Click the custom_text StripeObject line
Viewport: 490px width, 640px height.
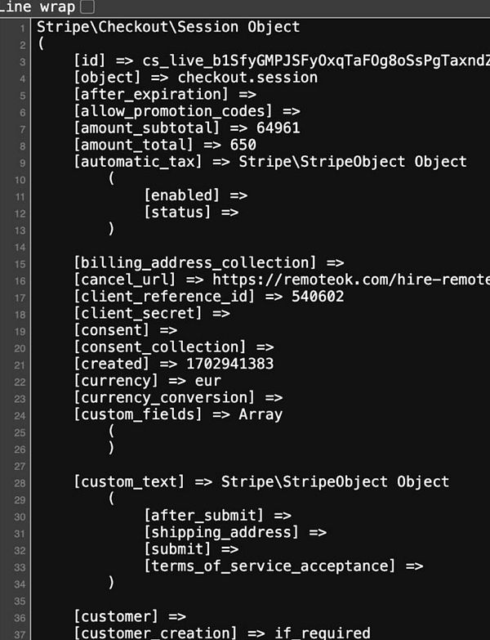tap(261, 482)
